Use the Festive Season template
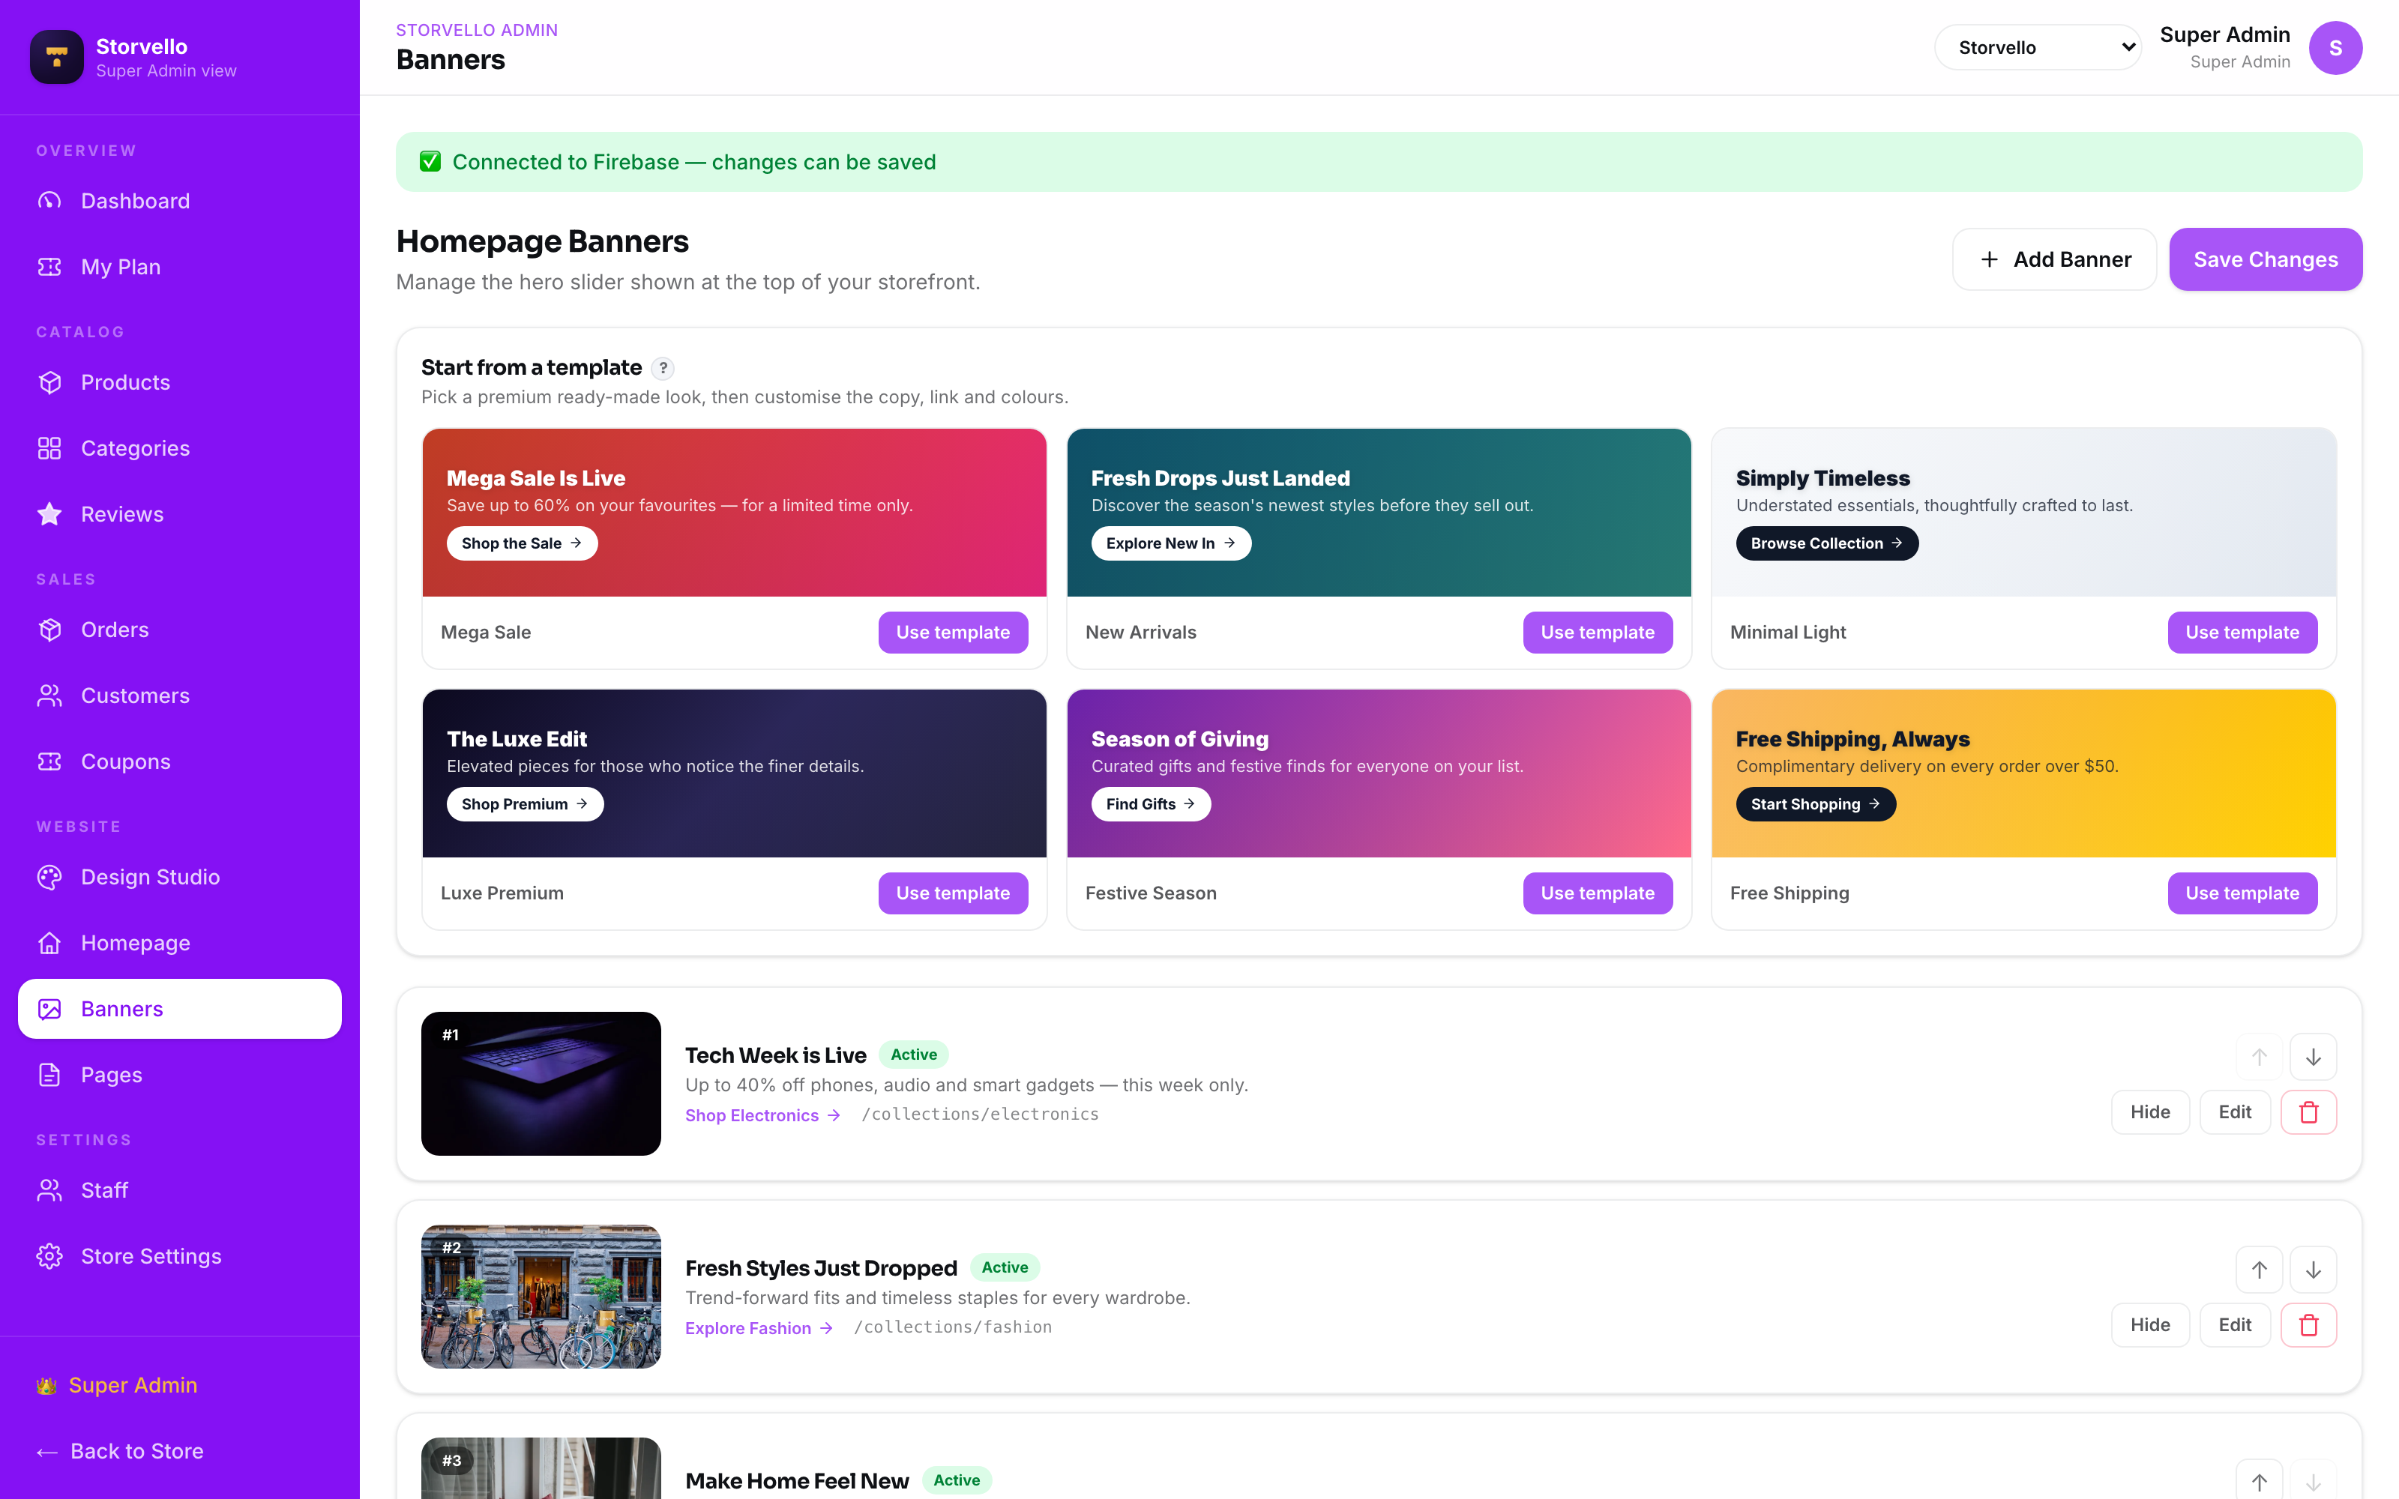The height and width of the screenshot is (1499, 2399). pos(1597,893)
